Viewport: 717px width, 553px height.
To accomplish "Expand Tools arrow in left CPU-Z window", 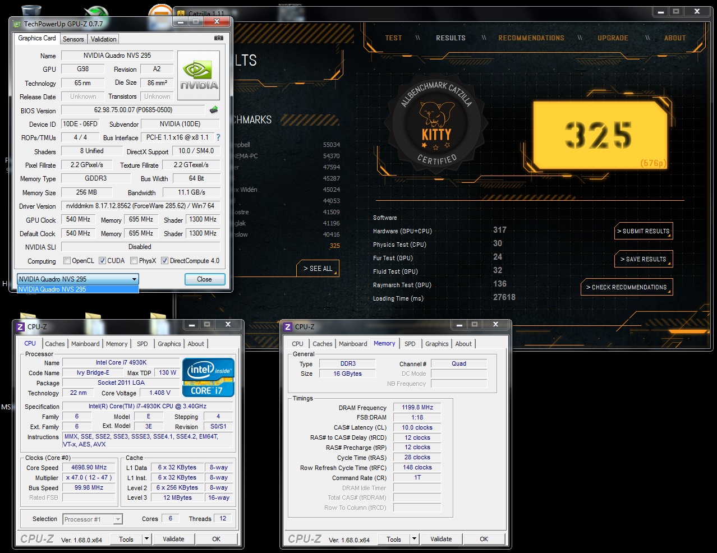I will point(146,539).
